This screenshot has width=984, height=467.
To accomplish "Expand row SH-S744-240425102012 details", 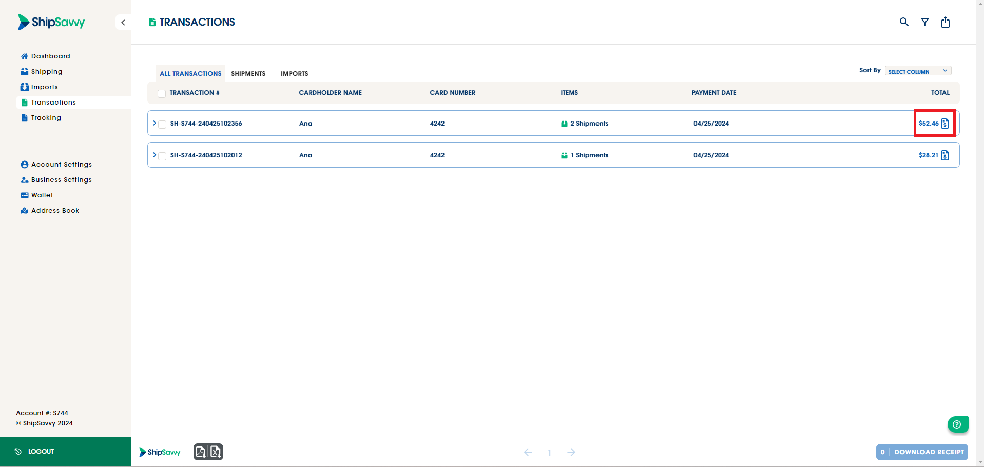I will click(154, 155).
